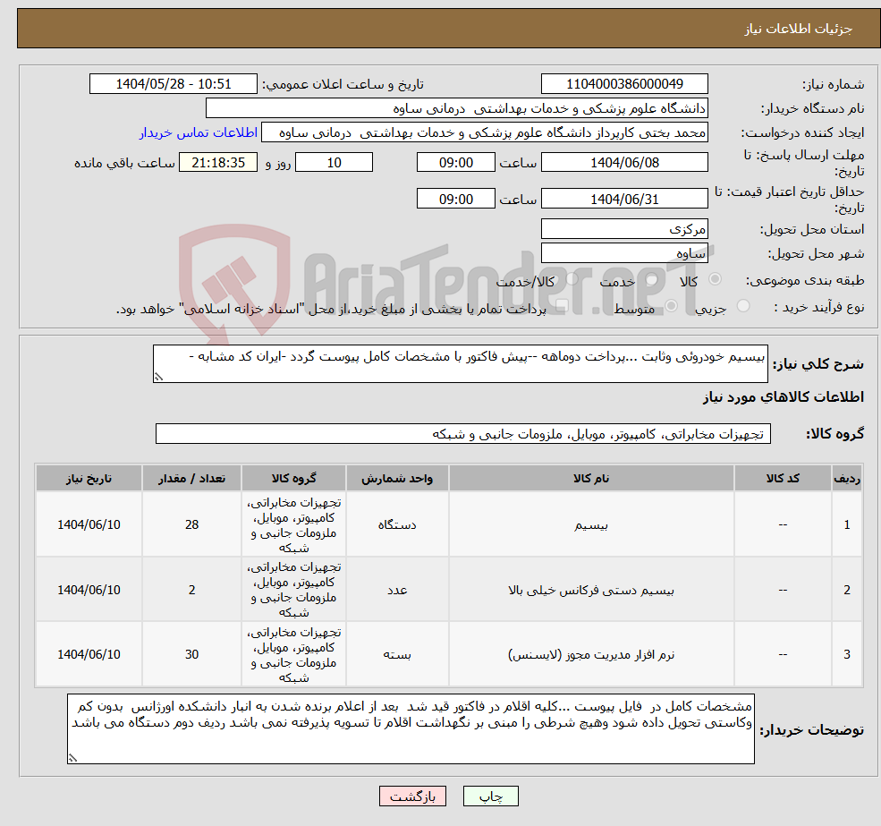Click the گروه کالا column header
Viewport: 881px width, 826px height.
293,479
